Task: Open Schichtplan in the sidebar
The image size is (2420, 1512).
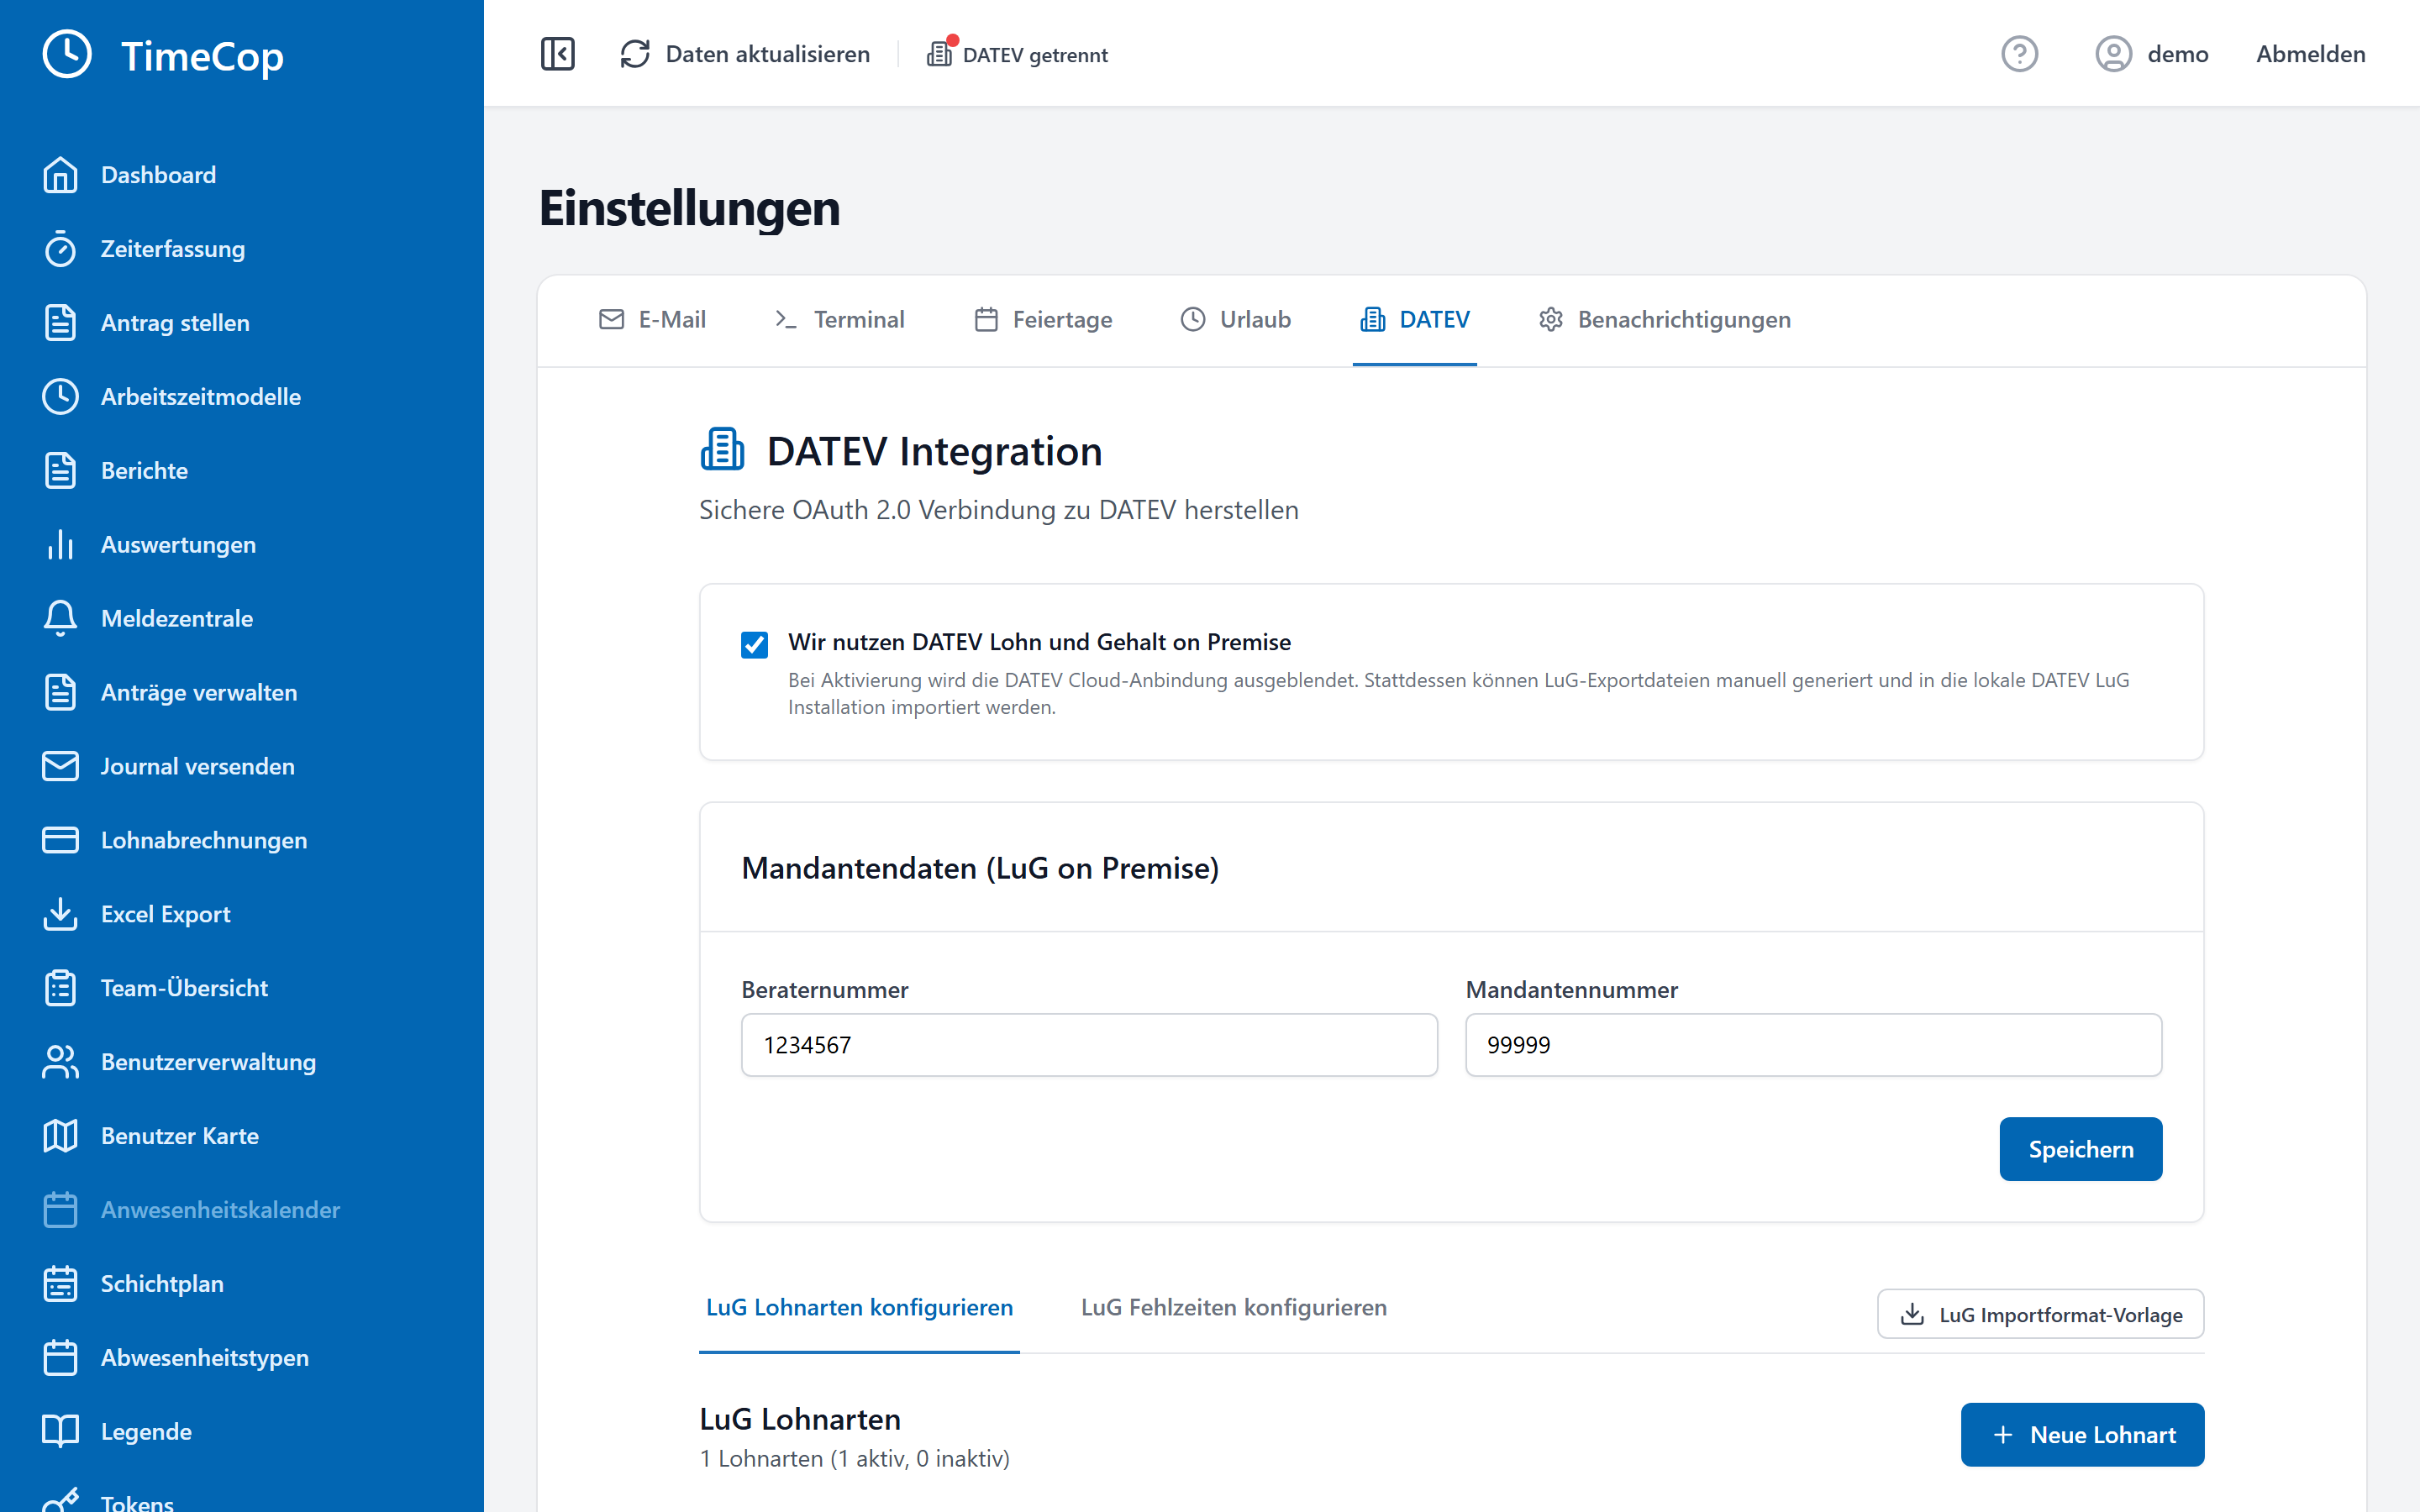Action: click(x=162, y=1284)
